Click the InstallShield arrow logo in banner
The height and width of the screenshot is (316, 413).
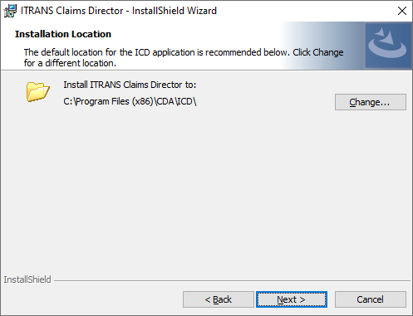point(388,46)
